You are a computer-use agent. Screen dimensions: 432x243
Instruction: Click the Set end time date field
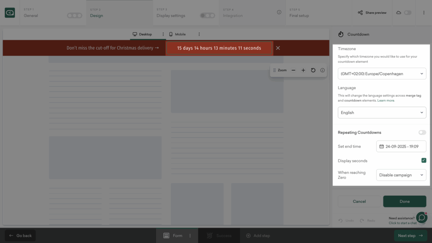point(401,146)
